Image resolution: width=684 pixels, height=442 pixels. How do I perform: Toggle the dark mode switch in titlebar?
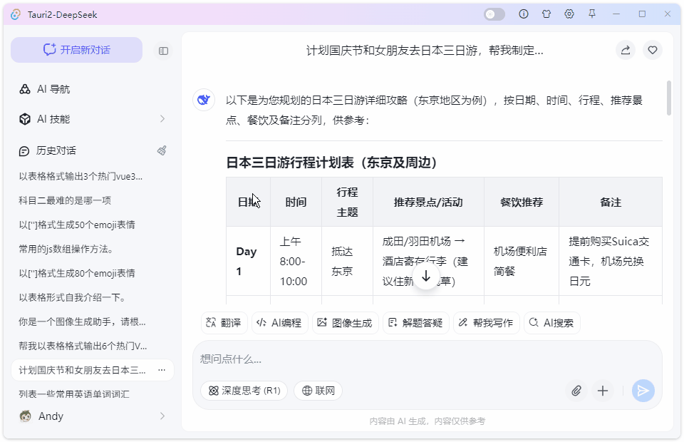[x=494, y=14]
